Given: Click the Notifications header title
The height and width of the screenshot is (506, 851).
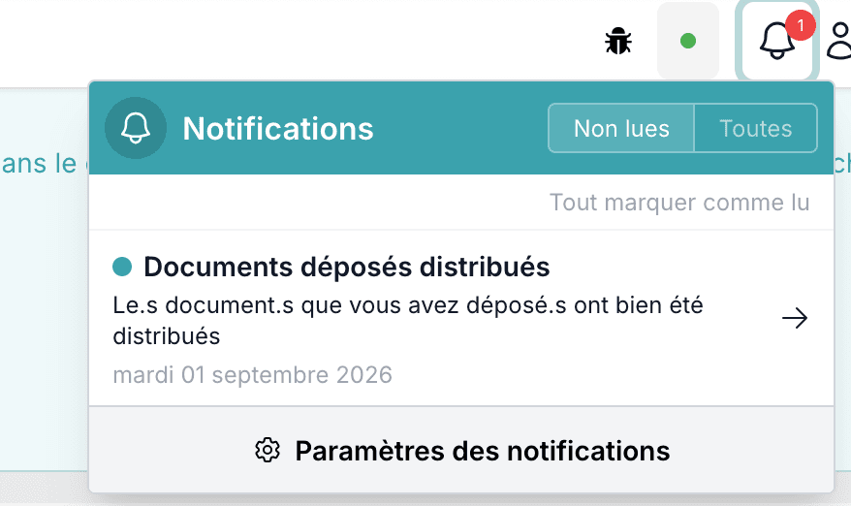Looking at the screenshot, I should (x=278, y=129).
